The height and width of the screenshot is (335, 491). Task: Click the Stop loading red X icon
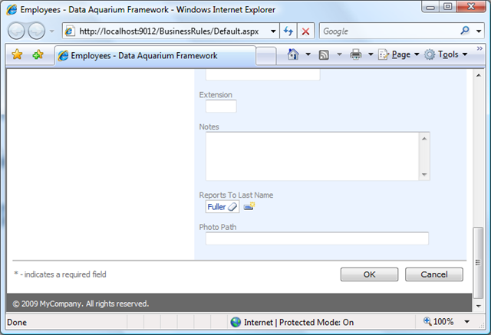pyautogui.click(x=305, y=31)
